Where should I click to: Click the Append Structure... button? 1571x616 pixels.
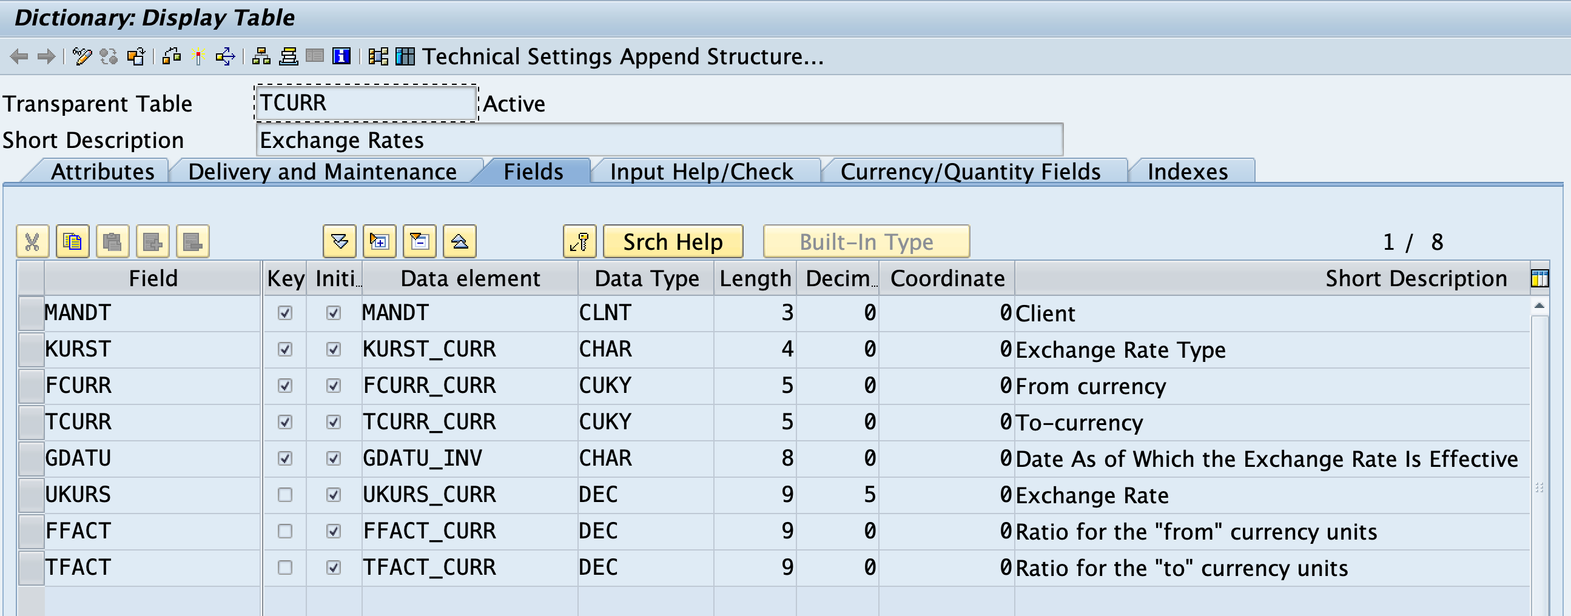[722, 56]
